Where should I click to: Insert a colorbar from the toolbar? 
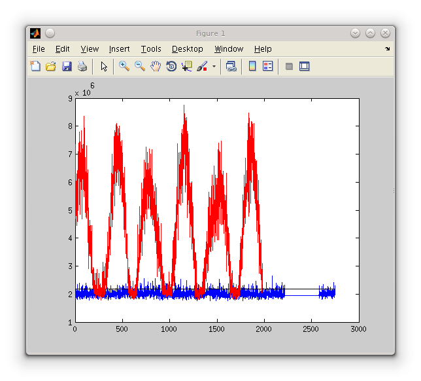[252, 66]
